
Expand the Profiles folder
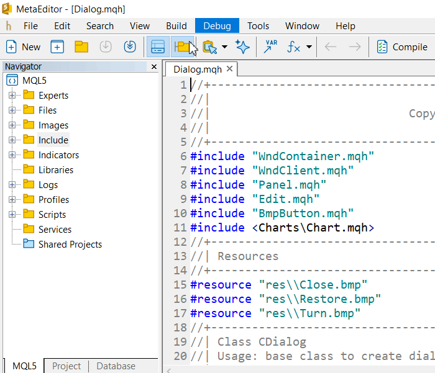coord(12,199)
